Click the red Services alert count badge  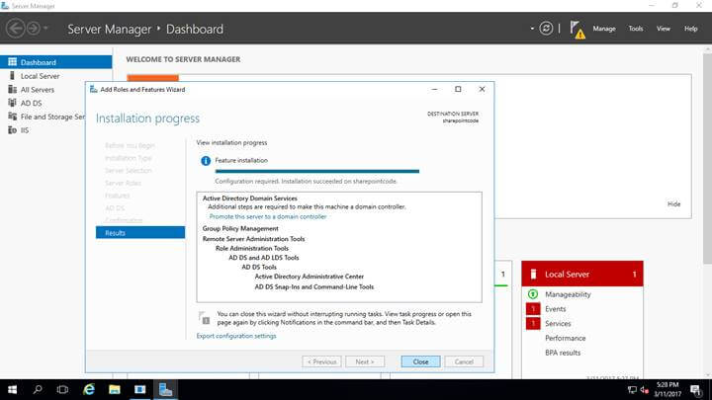[x=533, y=323]
